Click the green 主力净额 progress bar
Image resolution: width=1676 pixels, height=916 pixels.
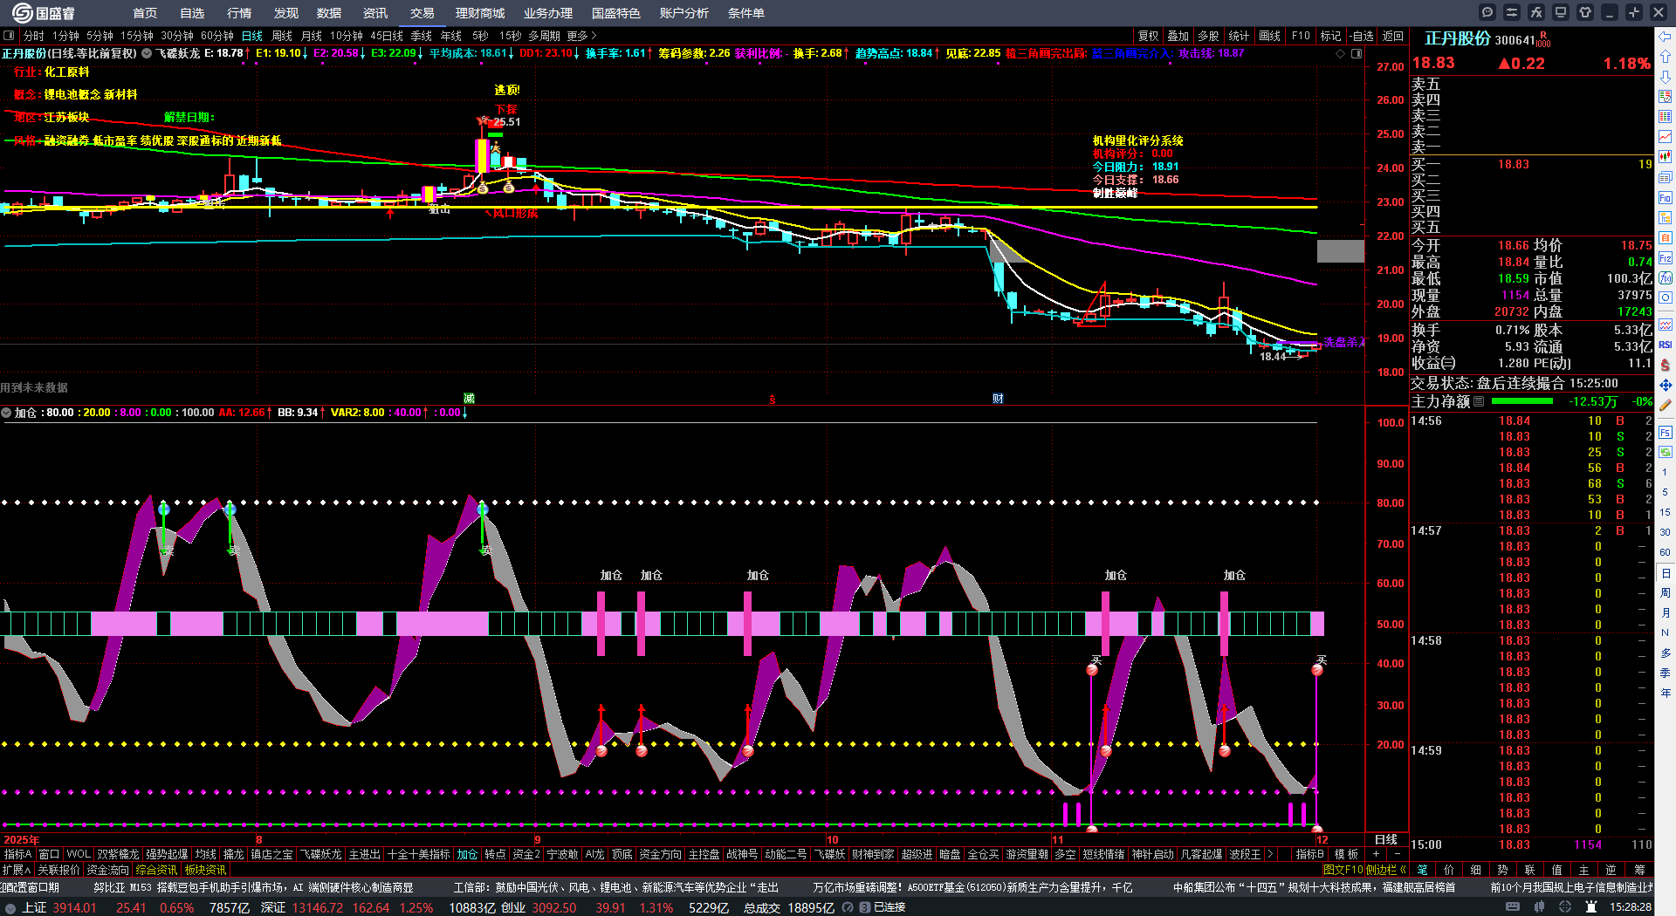coord(1522,401)
